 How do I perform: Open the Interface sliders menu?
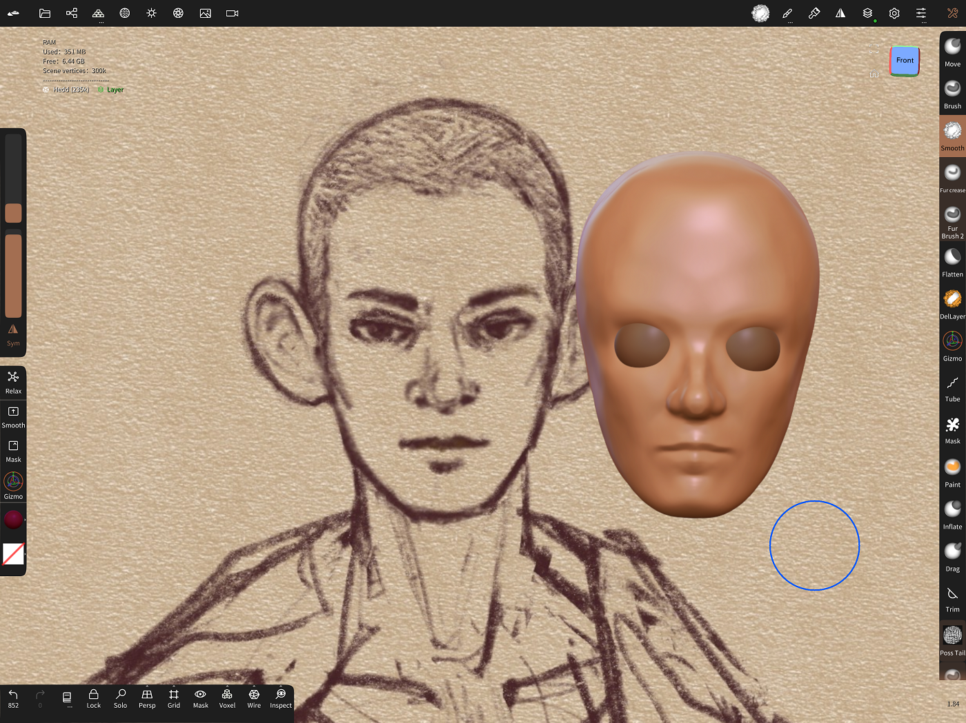coord(921,13)
